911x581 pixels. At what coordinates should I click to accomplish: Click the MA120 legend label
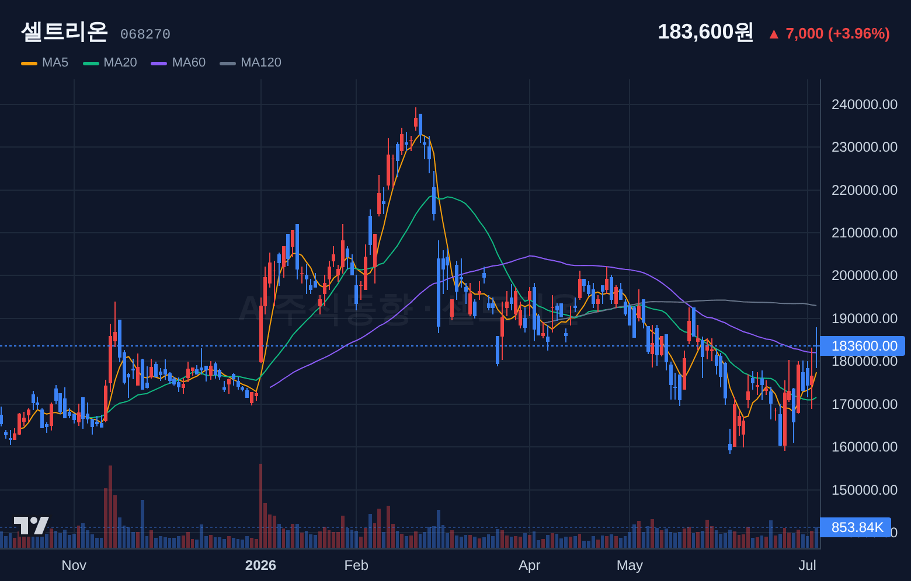[261, 62]
